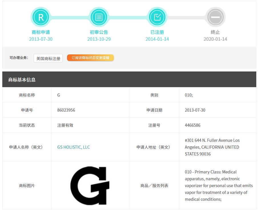Click the goods and services description text

coord(218,186)
